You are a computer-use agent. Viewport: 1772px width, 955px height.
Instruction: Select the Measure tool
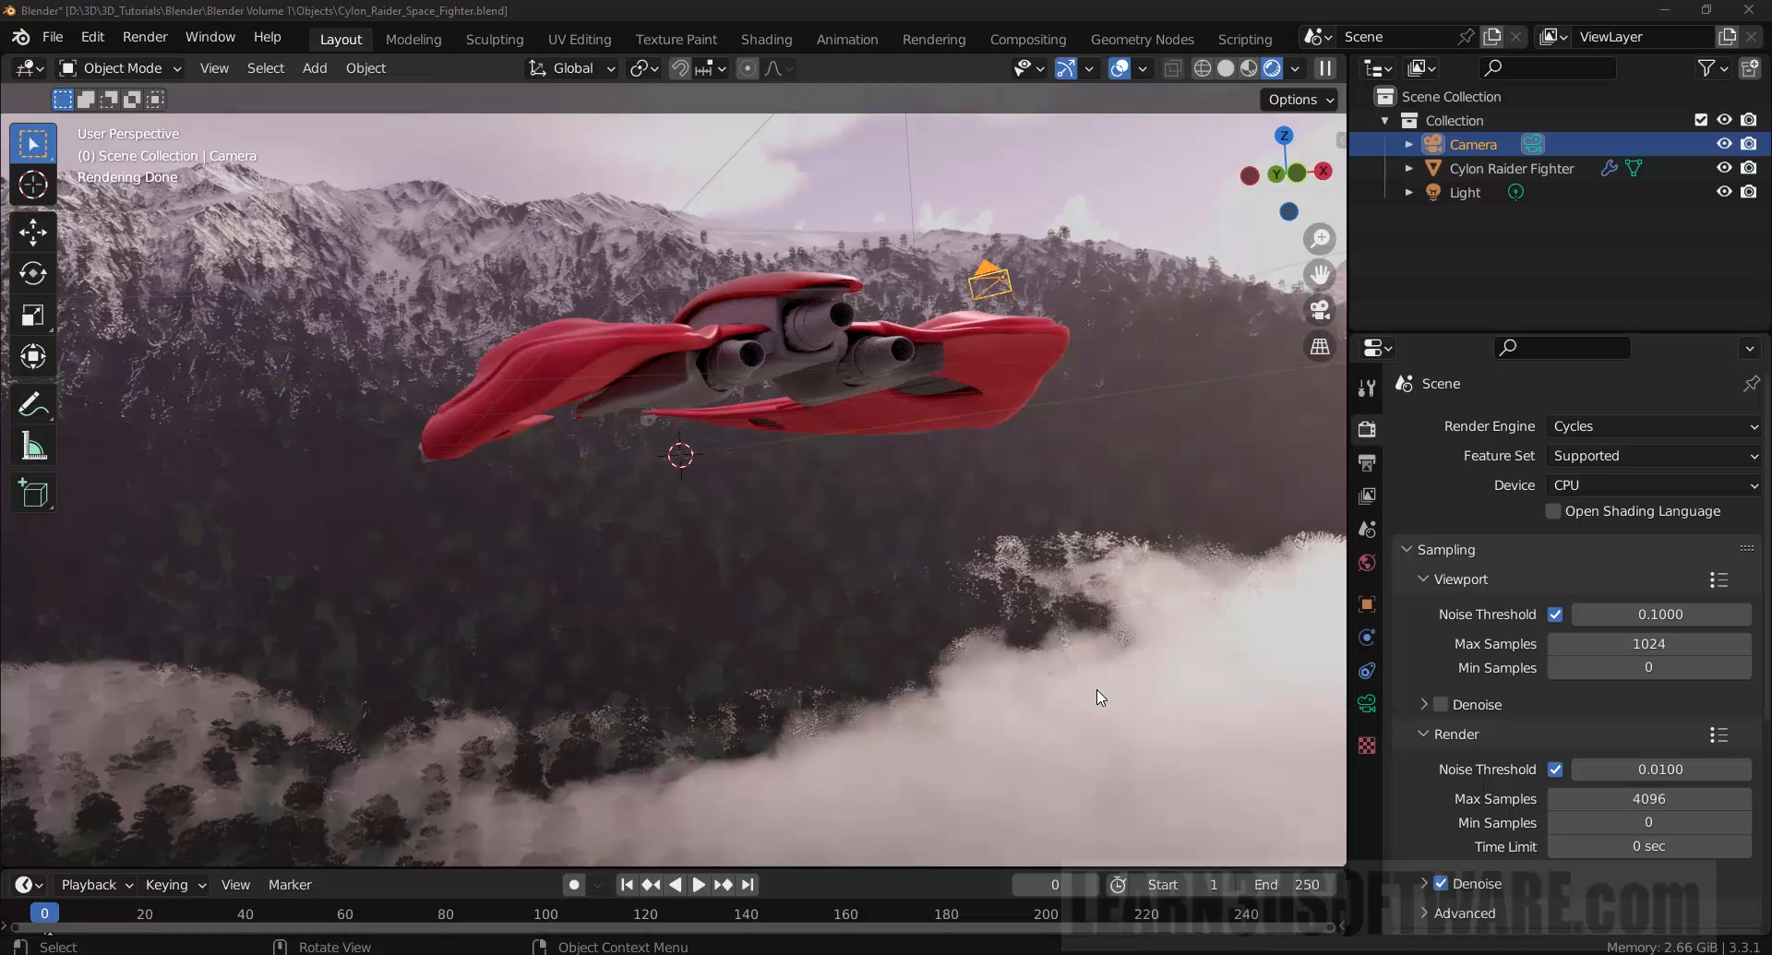(x=33, y=447)
